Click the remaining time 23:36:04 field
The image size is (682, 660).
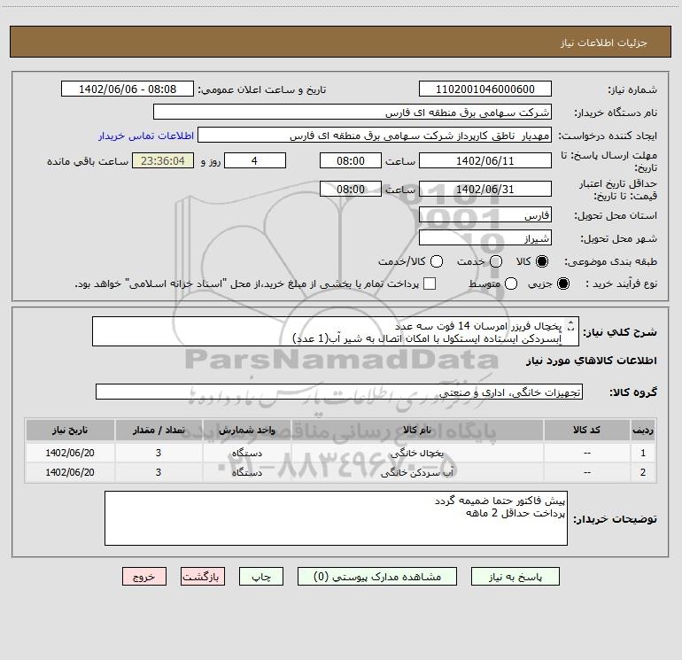pos(163,160)
